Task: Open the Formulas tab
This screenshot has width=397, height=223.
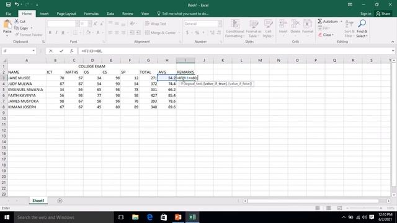Action: point(91,14)
